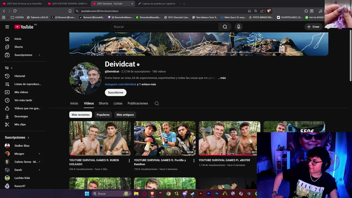The height and width of the screenshot is (198, 352).
Task: Open the 'y 1 enlace más' links
Action: [x=147, y=84]
